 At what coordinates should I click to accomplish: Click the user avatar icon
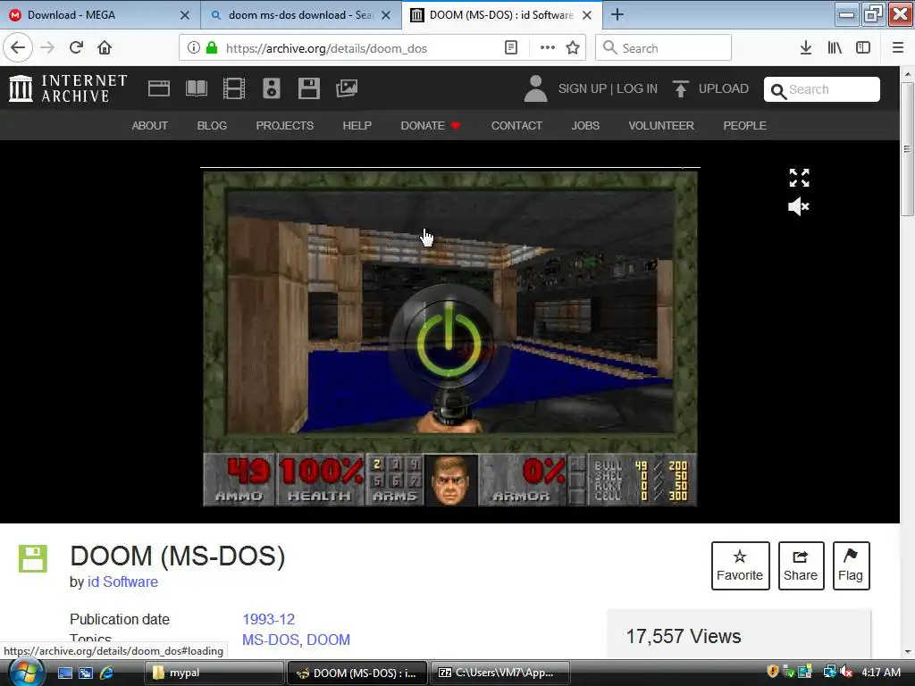tap(535, 88)
